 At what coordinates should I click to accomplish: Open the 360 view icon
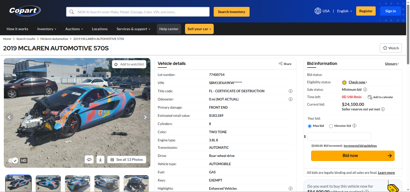click(x=89, y=160)
